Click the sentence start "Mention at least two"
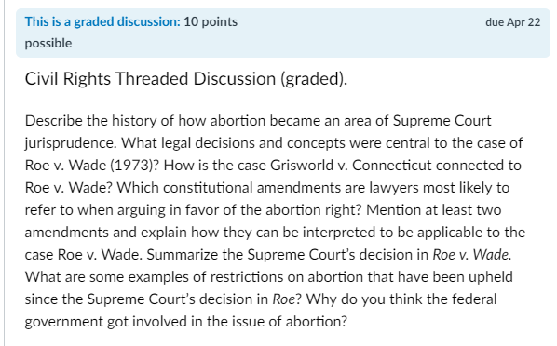This screenshot has width=557, height=346. tap(434, 210)
